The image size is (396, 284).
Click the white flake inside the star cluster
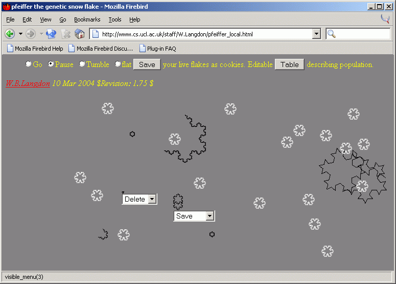(362, 186)
